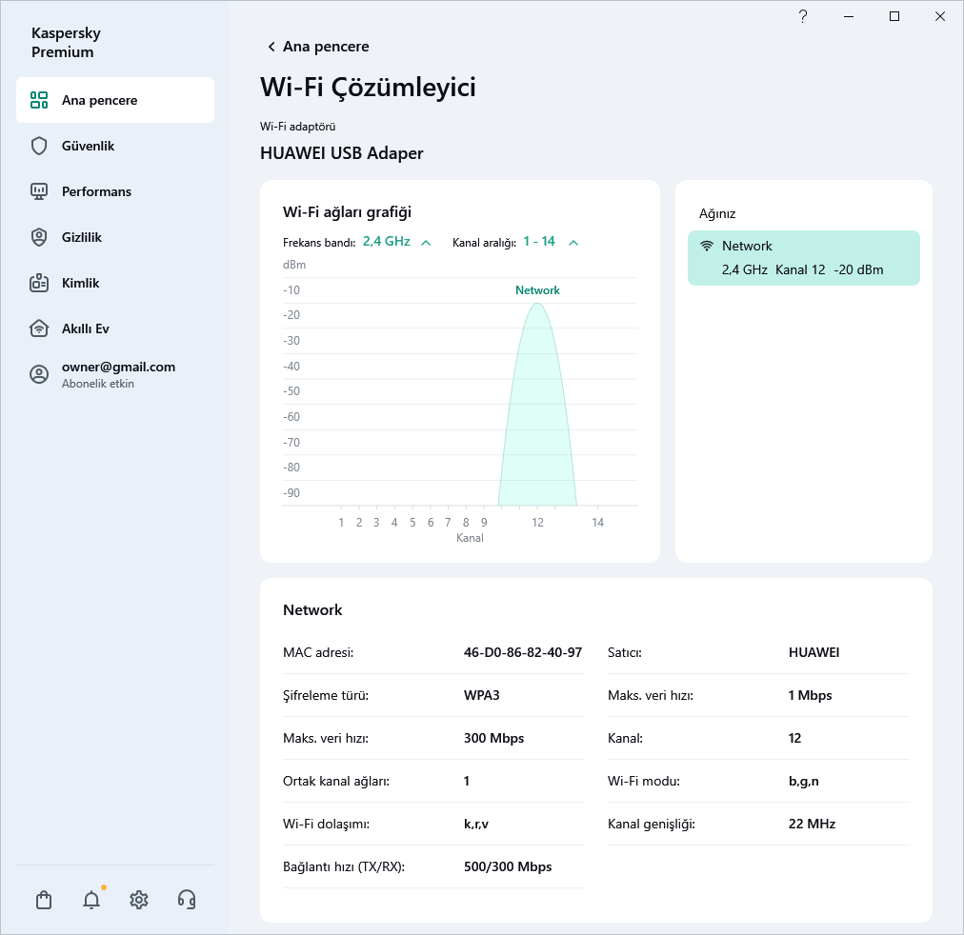
Task: Click the help question mark icon
Action: tap(803, 16)
